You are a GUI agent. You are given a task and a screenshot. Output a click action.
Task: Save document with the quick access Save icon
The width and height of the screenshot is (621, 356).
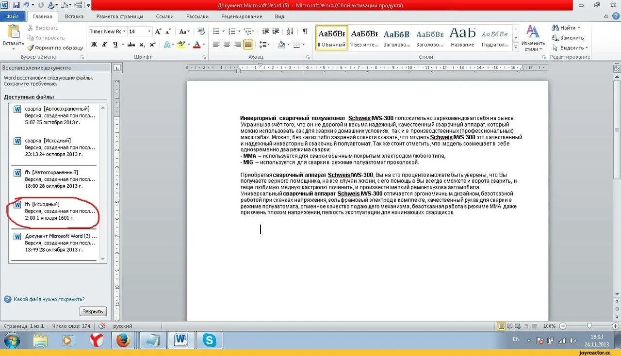(x=16, y=5)
